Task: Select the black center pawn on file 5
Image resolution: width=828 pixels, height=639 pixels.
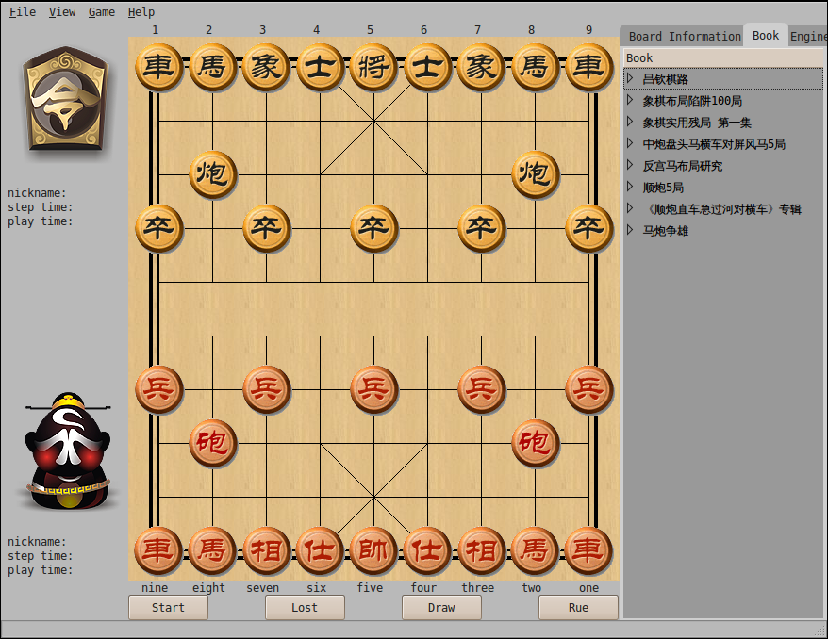Action: click(373, 228)
